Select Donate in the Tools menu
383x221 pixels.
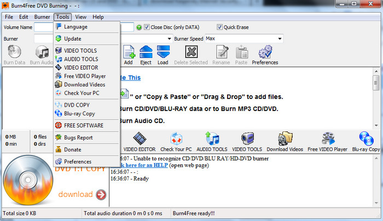click(x=87, y=149)
